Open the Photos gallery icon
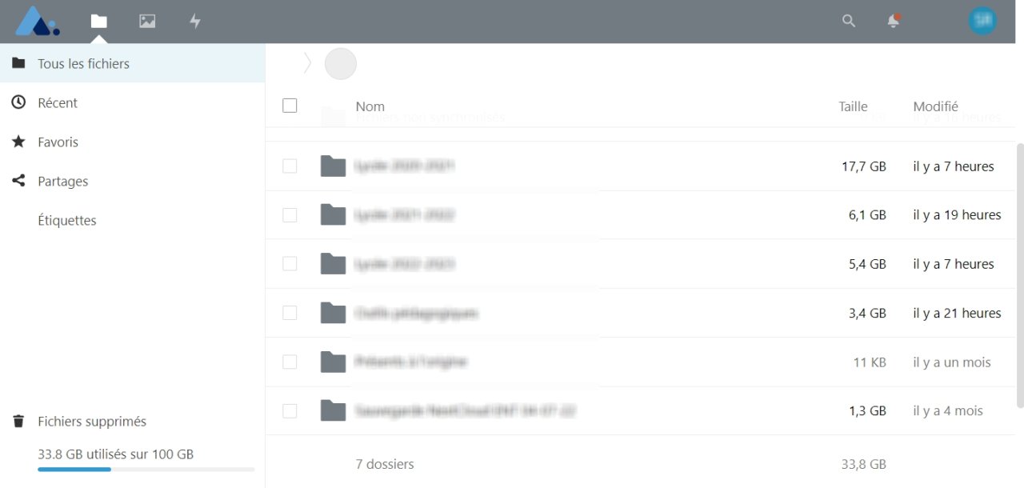Image resolution: width=1024 pixels, height=488 pixels. 147,22
